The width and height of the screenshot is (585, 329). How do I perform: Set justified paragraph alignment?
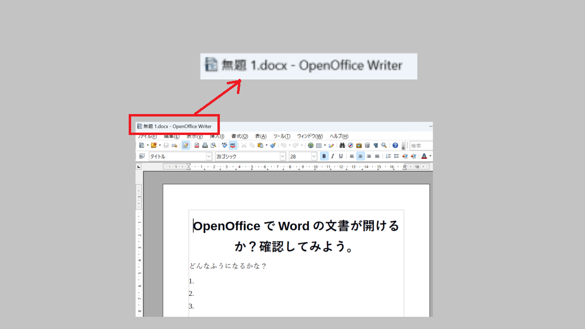click(377, 156)
